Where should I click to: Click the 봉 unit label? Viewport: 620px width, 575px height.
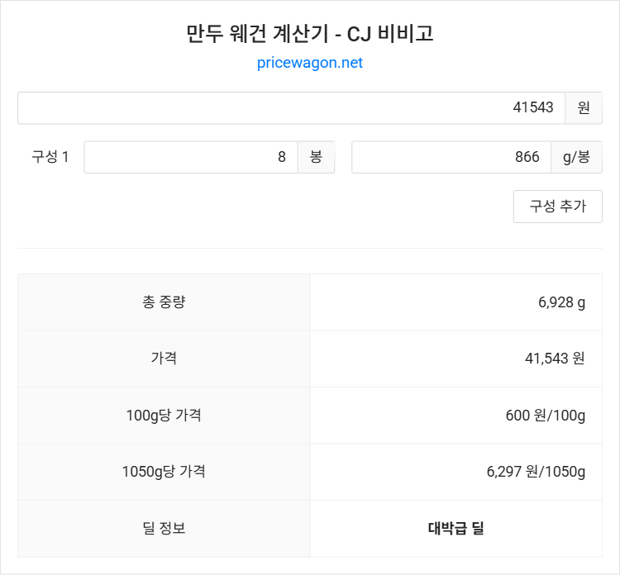tap(316, 157)
